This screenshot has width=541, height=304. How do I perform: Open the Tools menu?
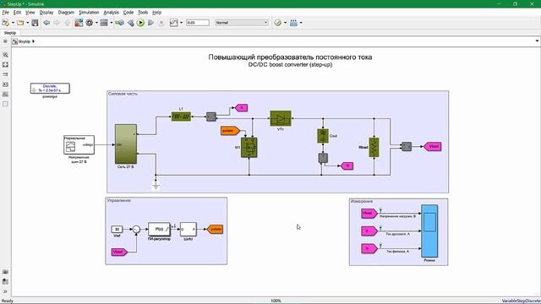143,13
